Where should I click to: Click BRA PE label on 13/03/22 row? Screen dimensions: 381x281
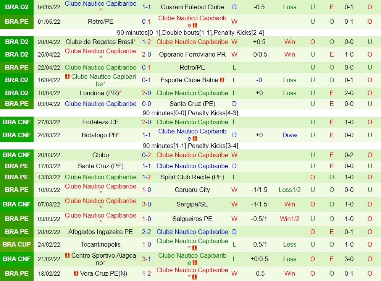coord(17,177)
